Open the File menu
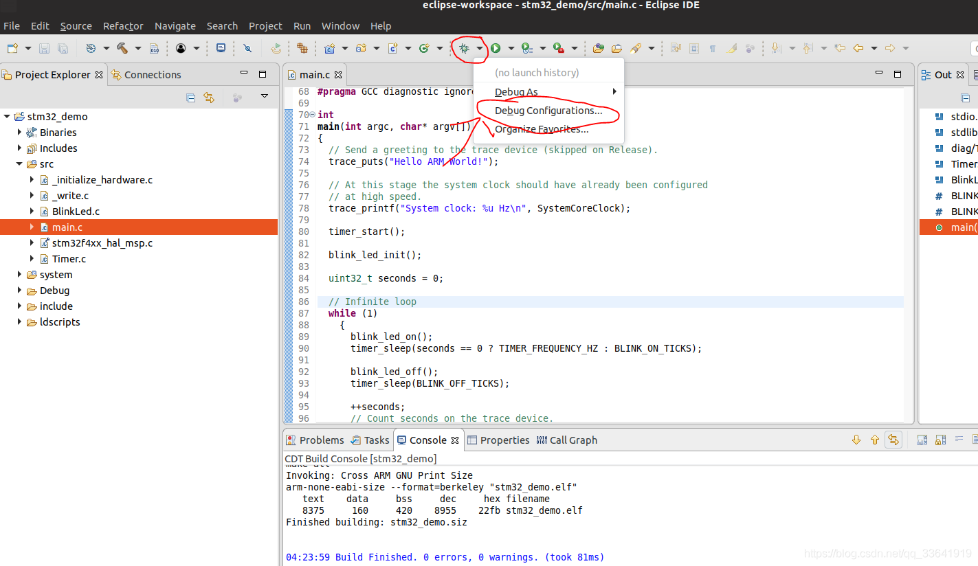 12,26
